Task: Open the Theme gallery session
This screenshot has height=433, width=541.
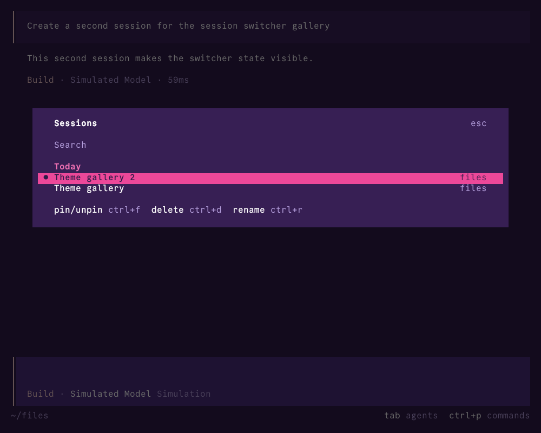Action: [x=270, y=188]
